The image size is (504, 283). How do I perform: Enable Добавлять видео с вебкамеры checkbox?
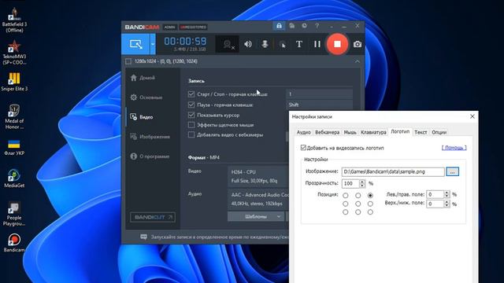point(191,134)
